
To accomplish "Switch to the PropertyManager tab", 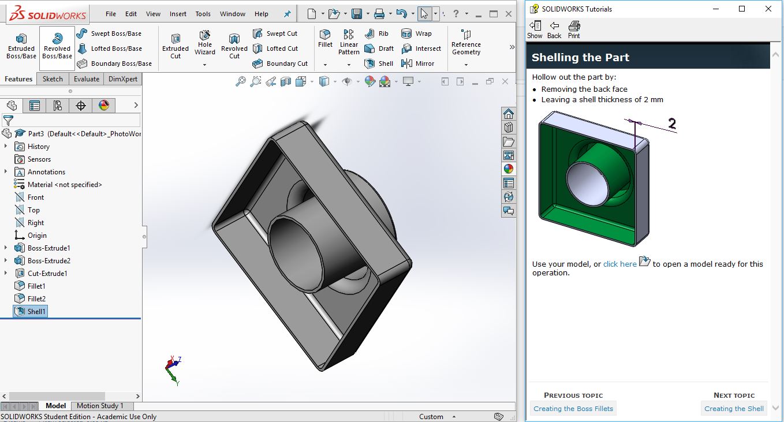I will tap(35, 105).
